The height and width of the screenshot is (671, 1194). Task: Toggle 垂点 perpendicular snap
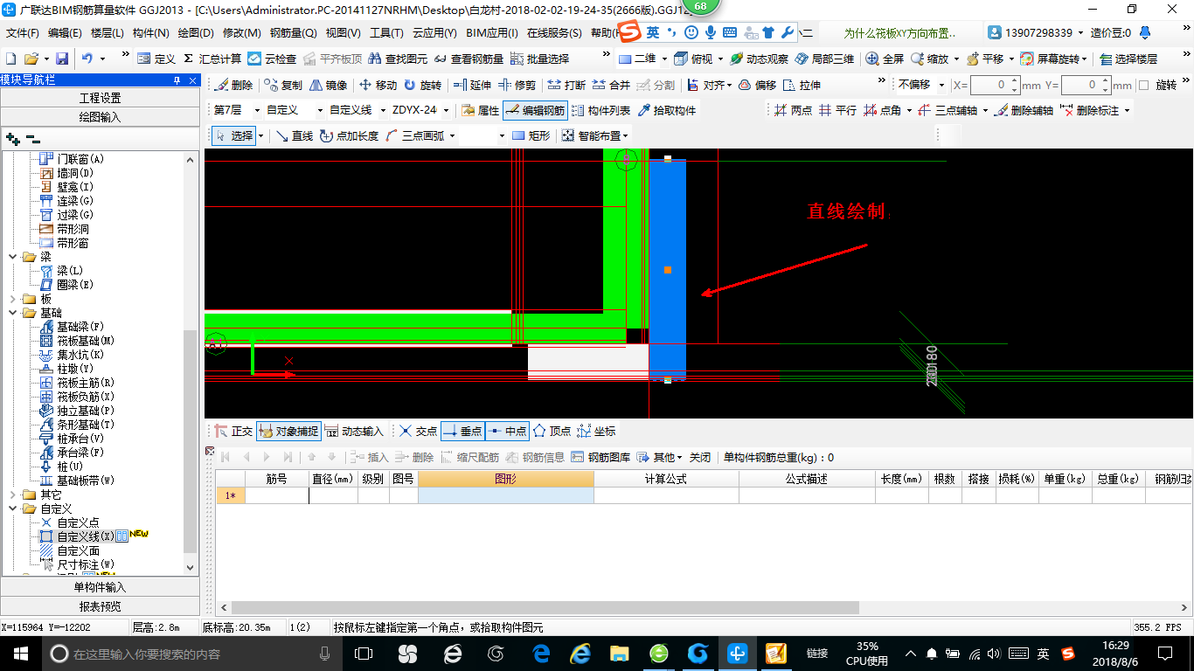(x=462, y=431)
